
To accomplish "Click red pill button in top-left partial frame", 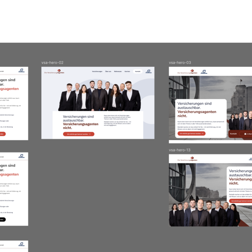I will [x=3, y=134].
